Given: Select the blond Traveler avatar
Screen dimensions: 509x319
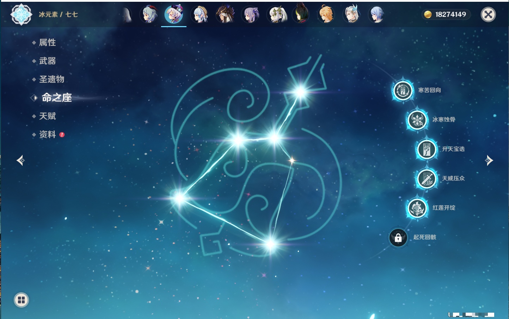Looking at the screenshot, I should pyautogui.click(x=326, y=14).
